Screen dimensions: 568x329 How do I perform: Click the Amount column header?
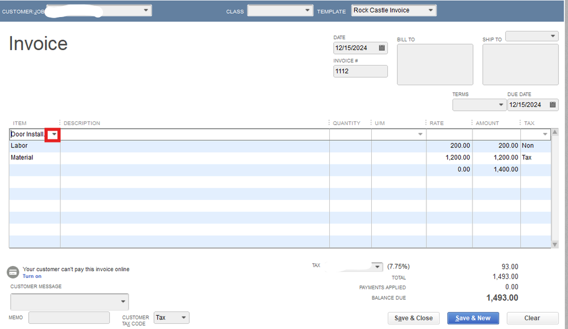[x=487, y=123]
